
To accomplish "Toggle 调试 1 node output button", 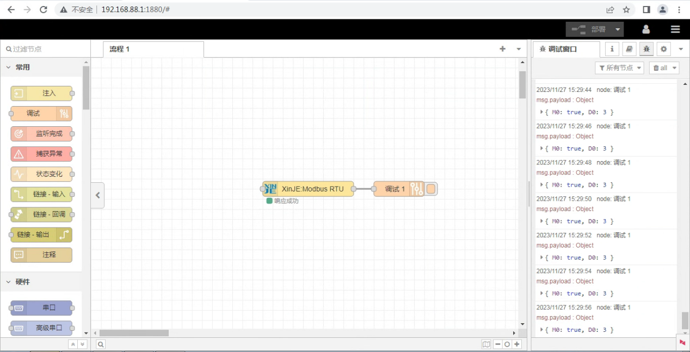I will pos(431,189).
